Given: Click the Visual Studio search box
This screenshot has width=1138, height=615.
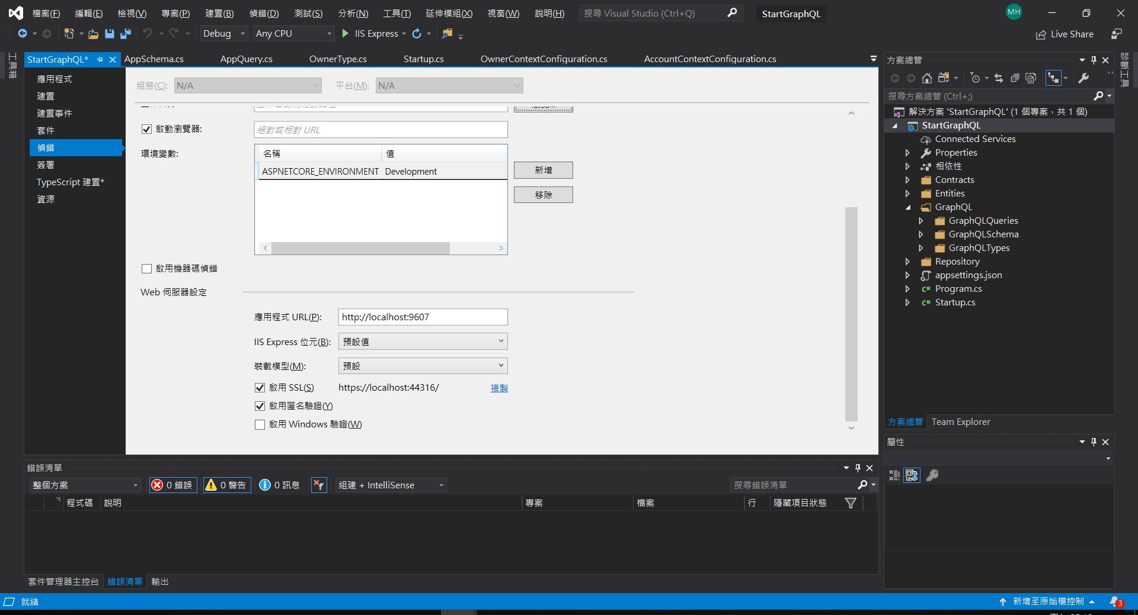Looking at the screenshot, I should click(661, 13).
